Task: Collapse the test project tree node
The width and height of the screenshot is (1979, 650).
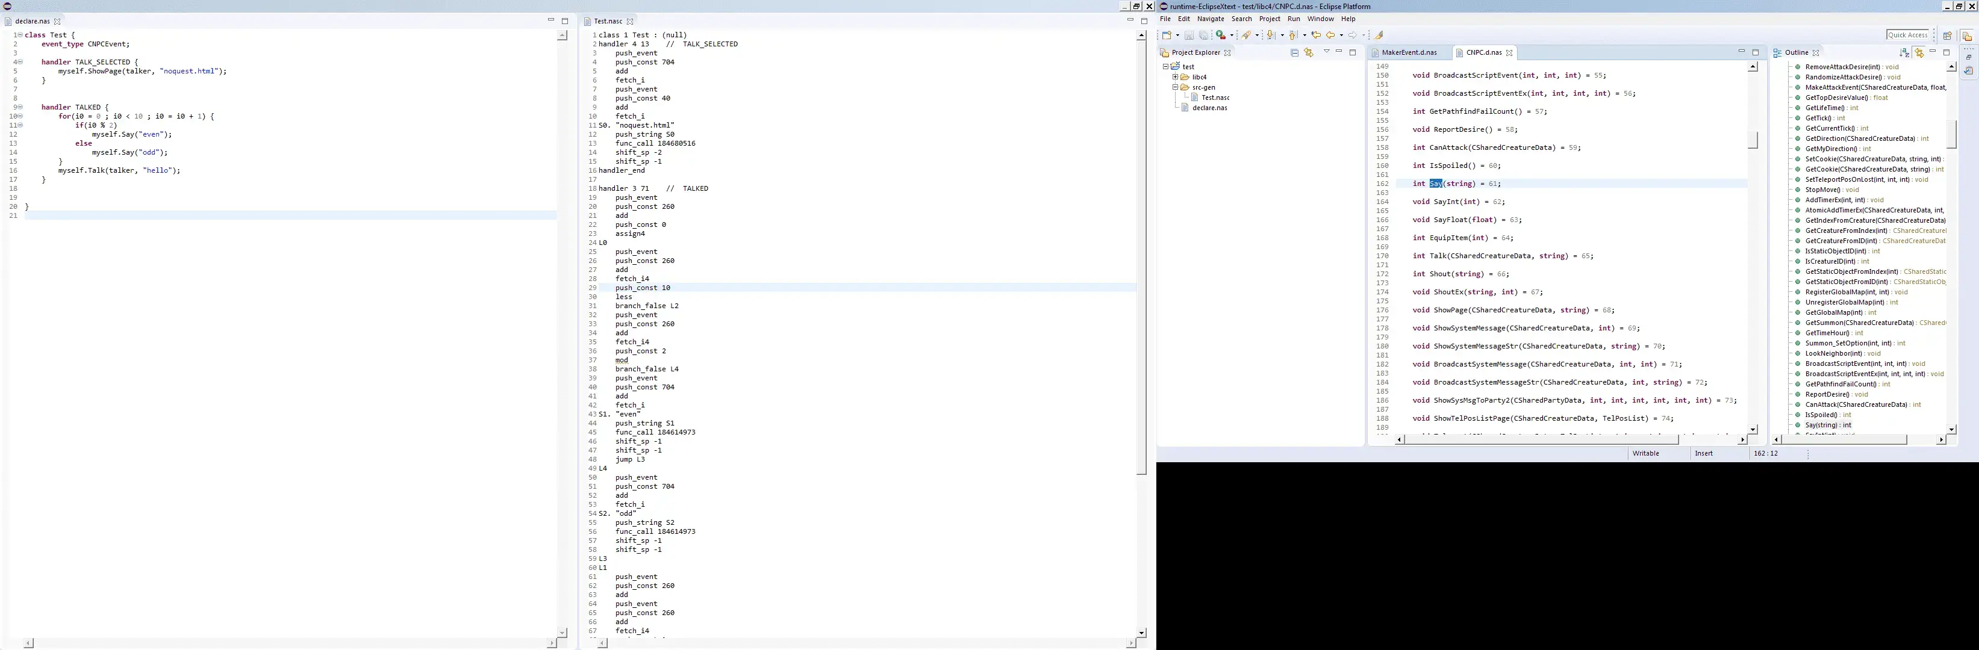Action: click(x=1166, y=67)
